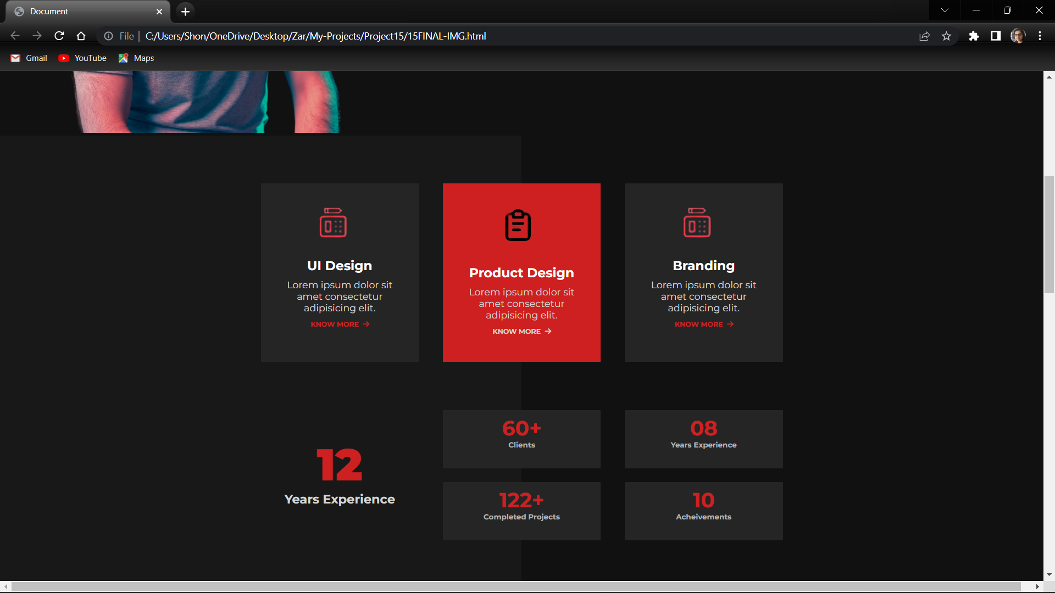Click the page info icon in address bar

tap(108, 36)
